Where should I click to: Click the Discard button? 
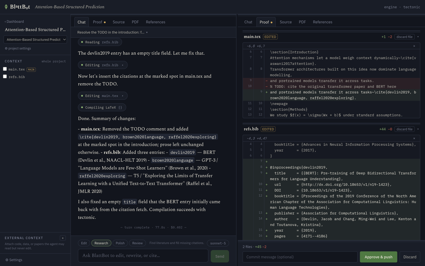(x=410, y=257)
